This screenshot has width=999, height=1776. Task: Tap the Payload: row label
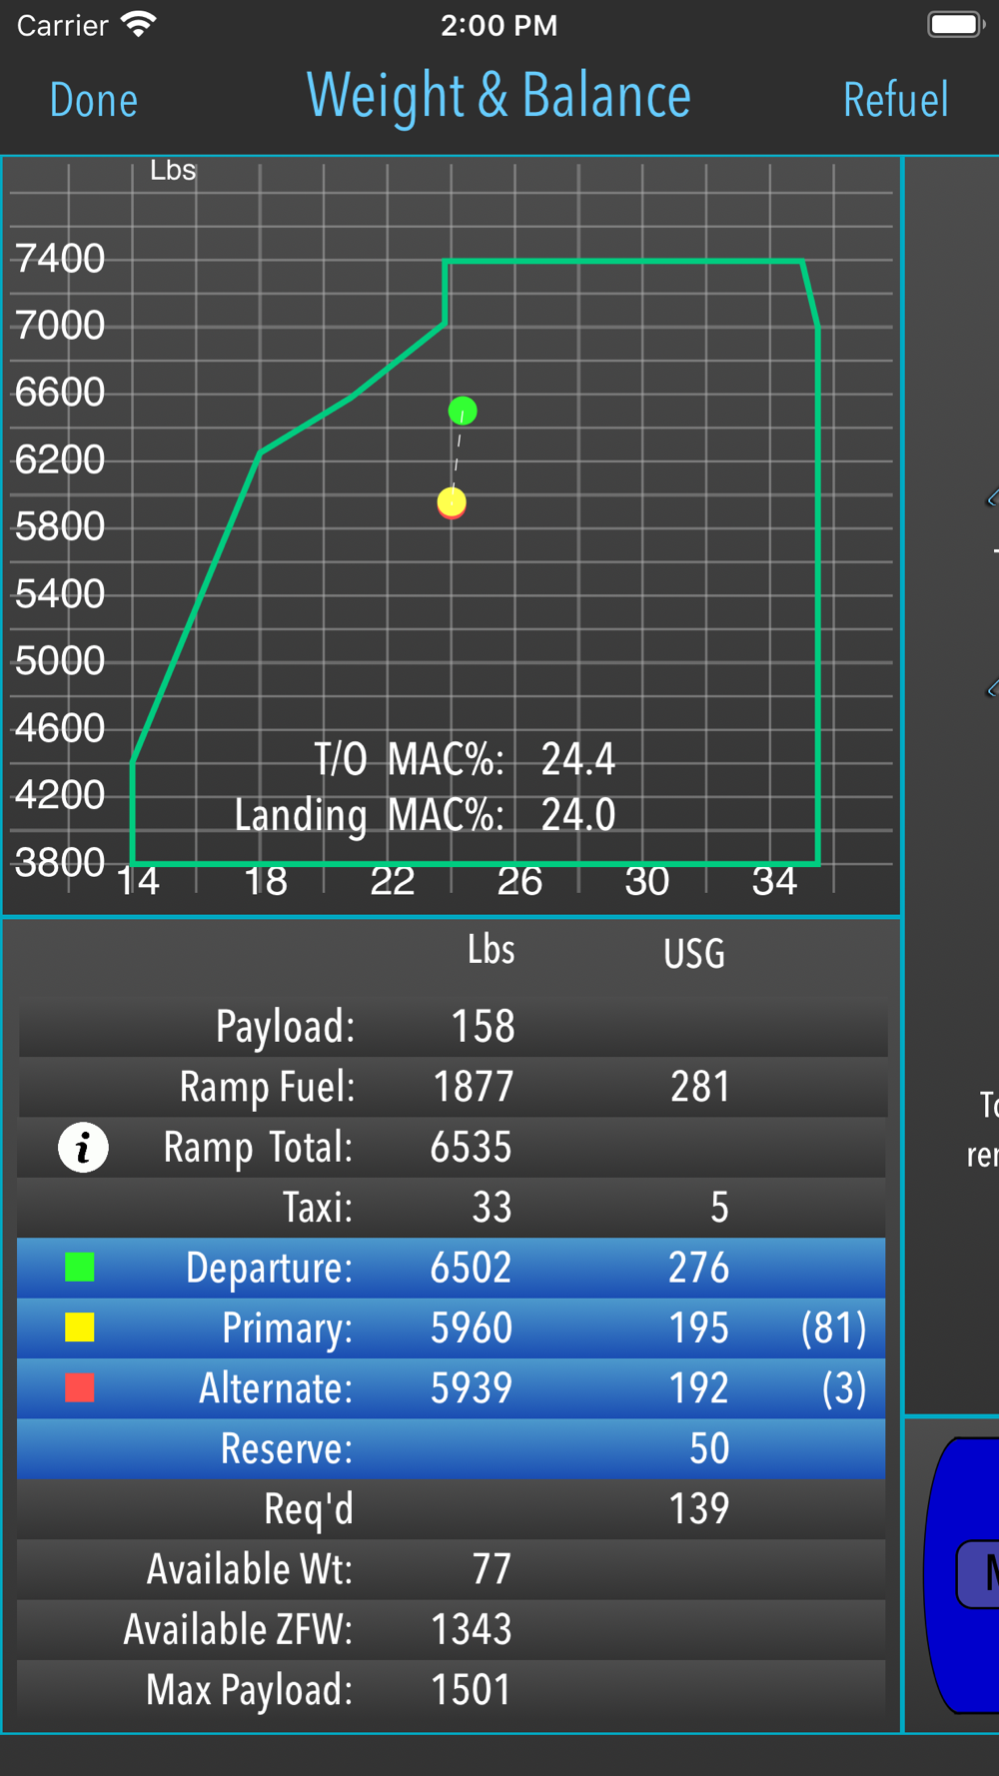(286, 1028)
